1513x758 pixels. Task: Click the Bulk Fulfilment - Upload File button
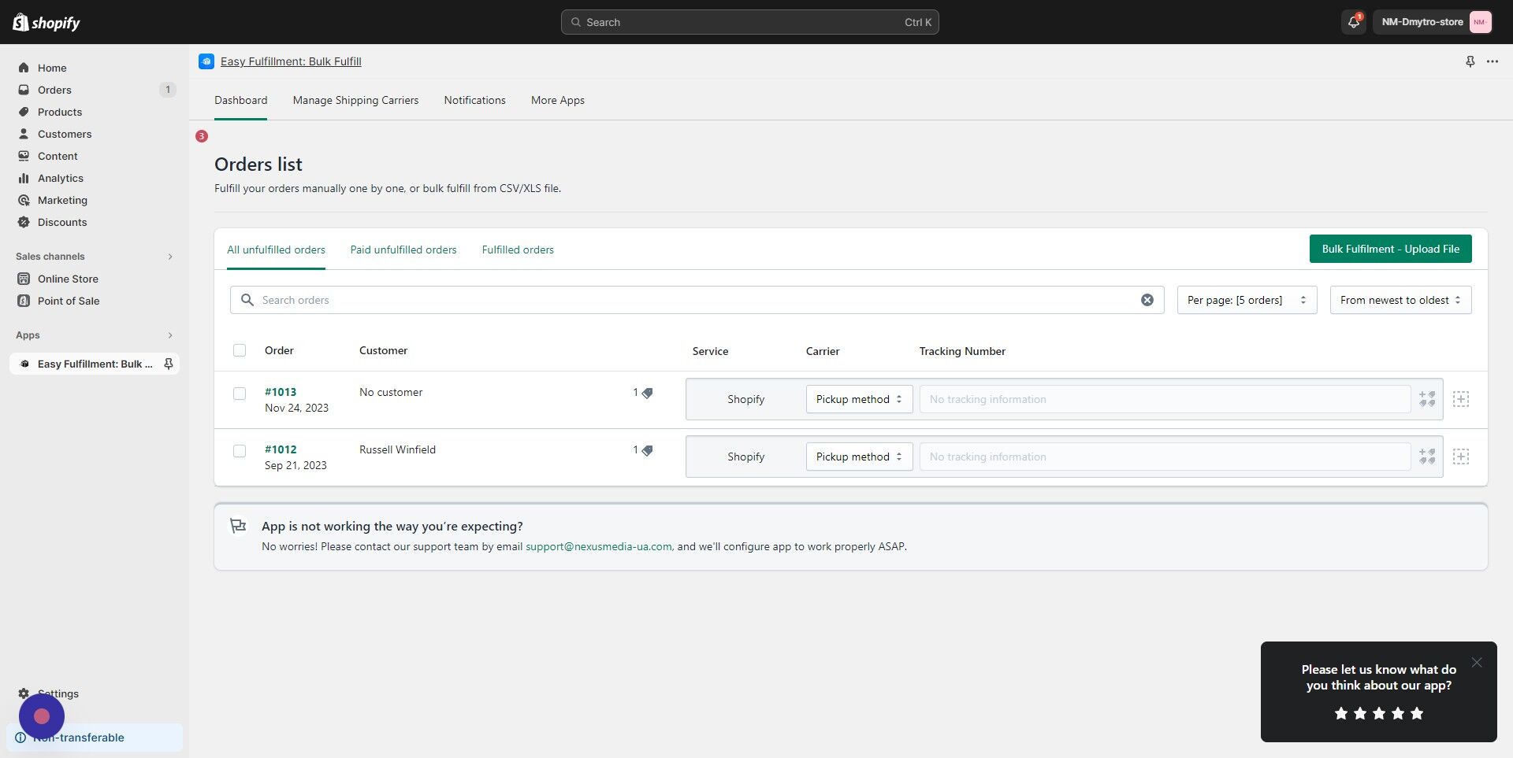click(x=1389, y=248)
